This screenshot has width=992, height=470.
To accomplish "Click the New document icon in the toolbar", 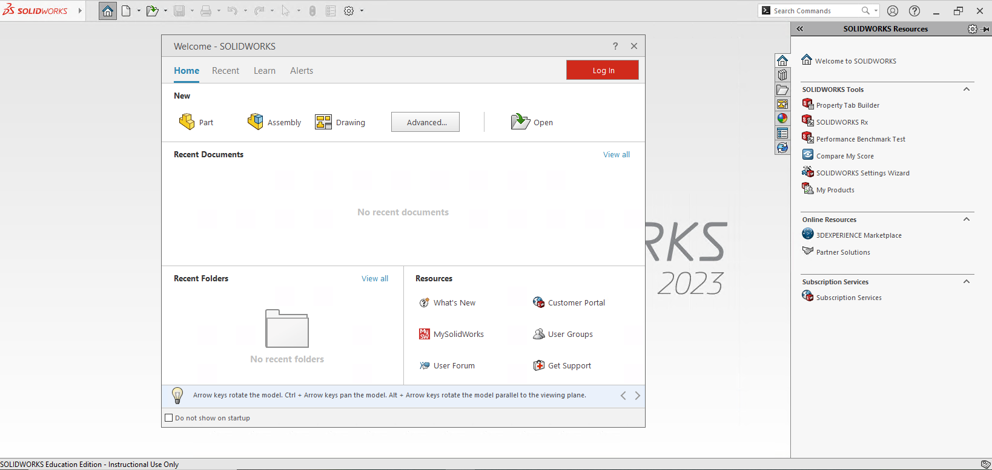I will (126, 11).
